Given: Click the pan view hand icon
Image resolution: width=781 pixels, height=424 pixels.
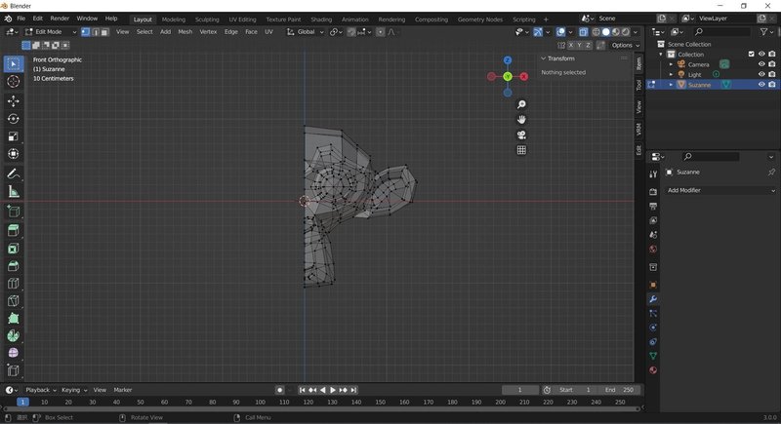Looking at the screenshot, I should pos(521,119).
